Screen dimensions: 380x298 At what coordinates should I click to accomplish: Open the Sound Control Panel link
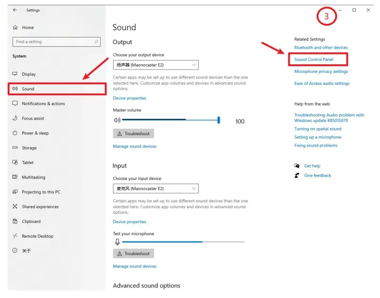tap(314, 60)
